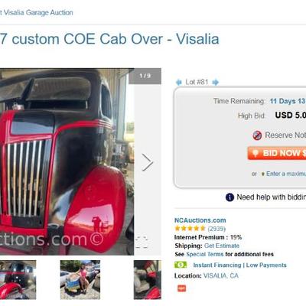
Task: Open the Special Terms link
Action: (205, 254)
